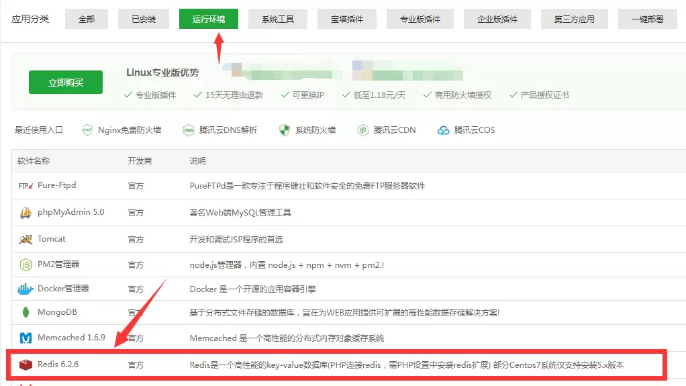The image size is (686, 386).
Task: Open the Tomcat software entry
Action: pyautogui.click(x=51, y=238)
